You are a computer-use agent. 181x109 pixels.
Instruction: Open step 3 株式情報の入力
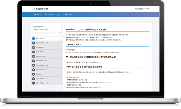pyautogui.click(x=46, y=52)
